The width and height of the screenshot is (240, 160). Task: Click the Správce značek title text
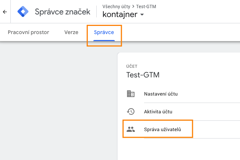(x=63, y=12)
